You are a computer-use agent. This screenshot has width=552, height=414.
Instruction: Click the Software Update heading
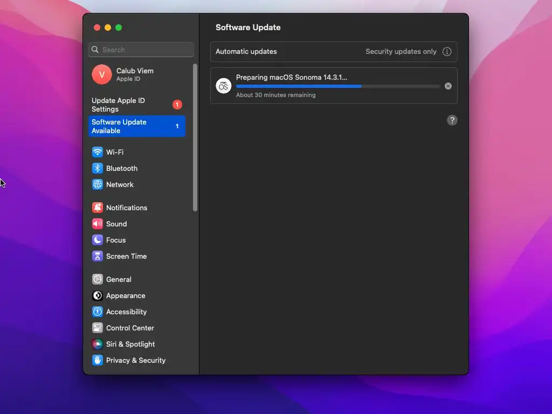click(248, 27)
